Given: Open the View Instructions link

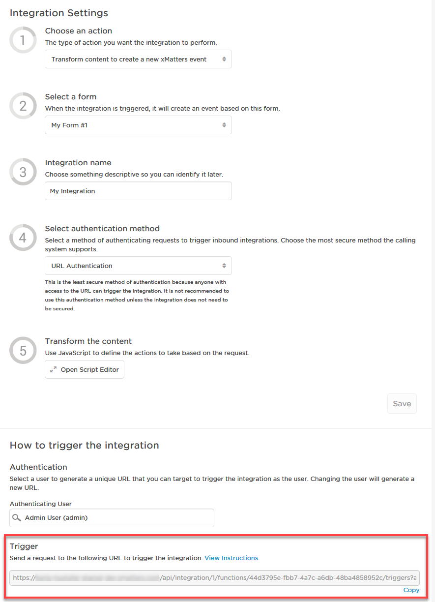Looking at the screenshot, I should point(232,558).
